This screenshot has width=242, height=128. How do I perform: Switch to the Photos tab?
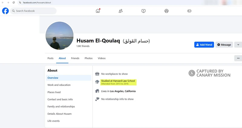89,58
